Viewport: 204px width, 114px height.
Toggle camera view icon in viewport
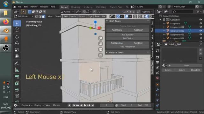tap(100, 49)
